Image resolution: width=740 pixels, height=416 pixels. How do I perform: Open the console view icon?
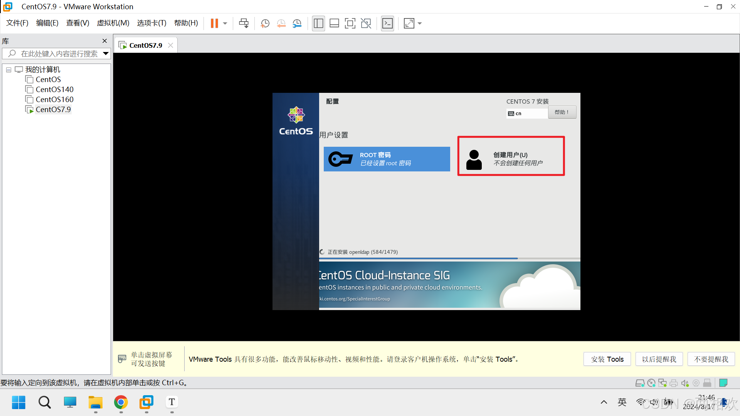[387, 23]
